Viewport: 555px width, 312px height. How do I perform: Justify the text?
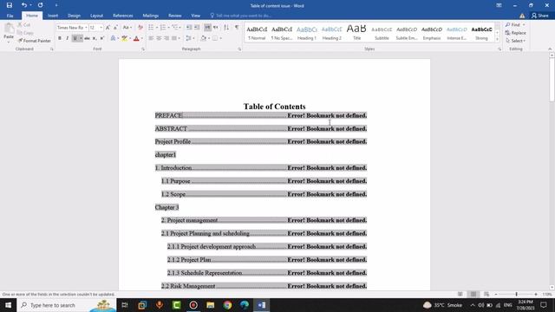pos(174,38)
